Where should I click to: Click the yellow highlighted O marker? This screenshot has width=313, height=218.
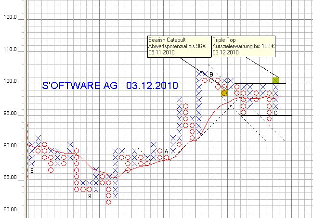(224, 93)
